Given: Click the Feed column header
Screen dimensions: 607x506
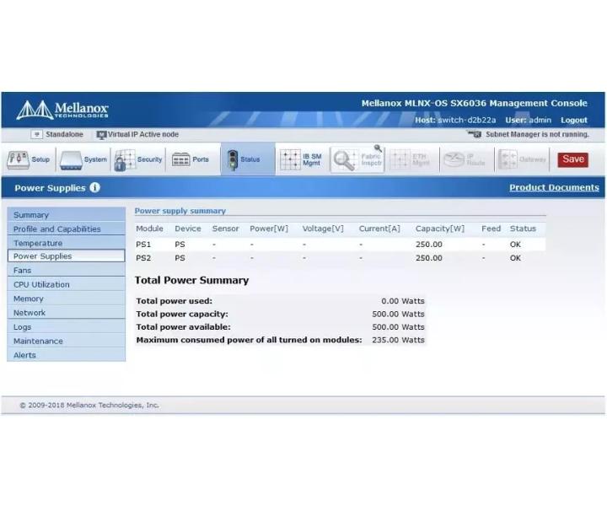Looking at the screenshot, I should coord(492,229).
